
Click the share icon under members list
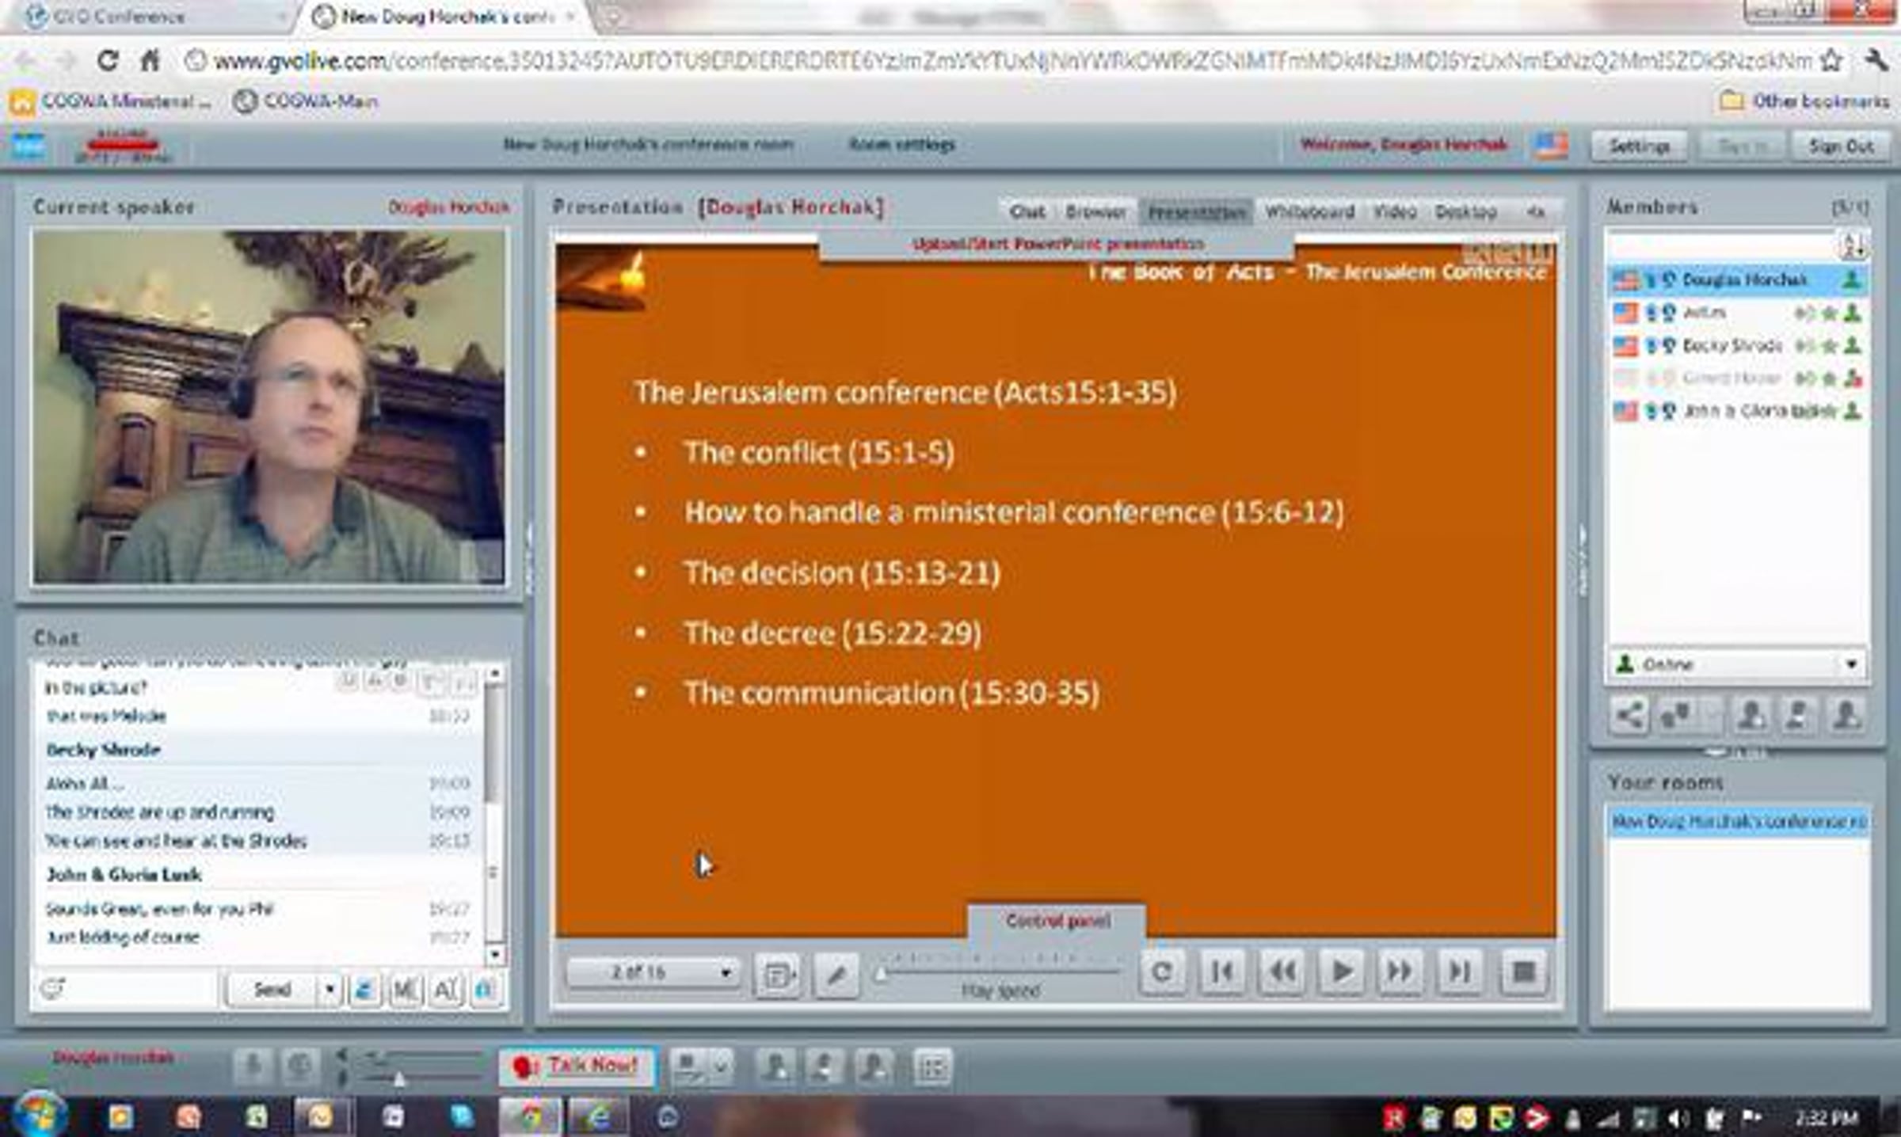[x=1629, y=716]
